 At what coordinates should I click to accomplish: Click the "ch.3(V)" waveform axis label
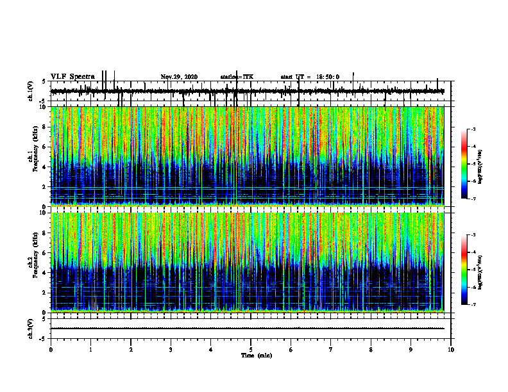click(31, 329)
